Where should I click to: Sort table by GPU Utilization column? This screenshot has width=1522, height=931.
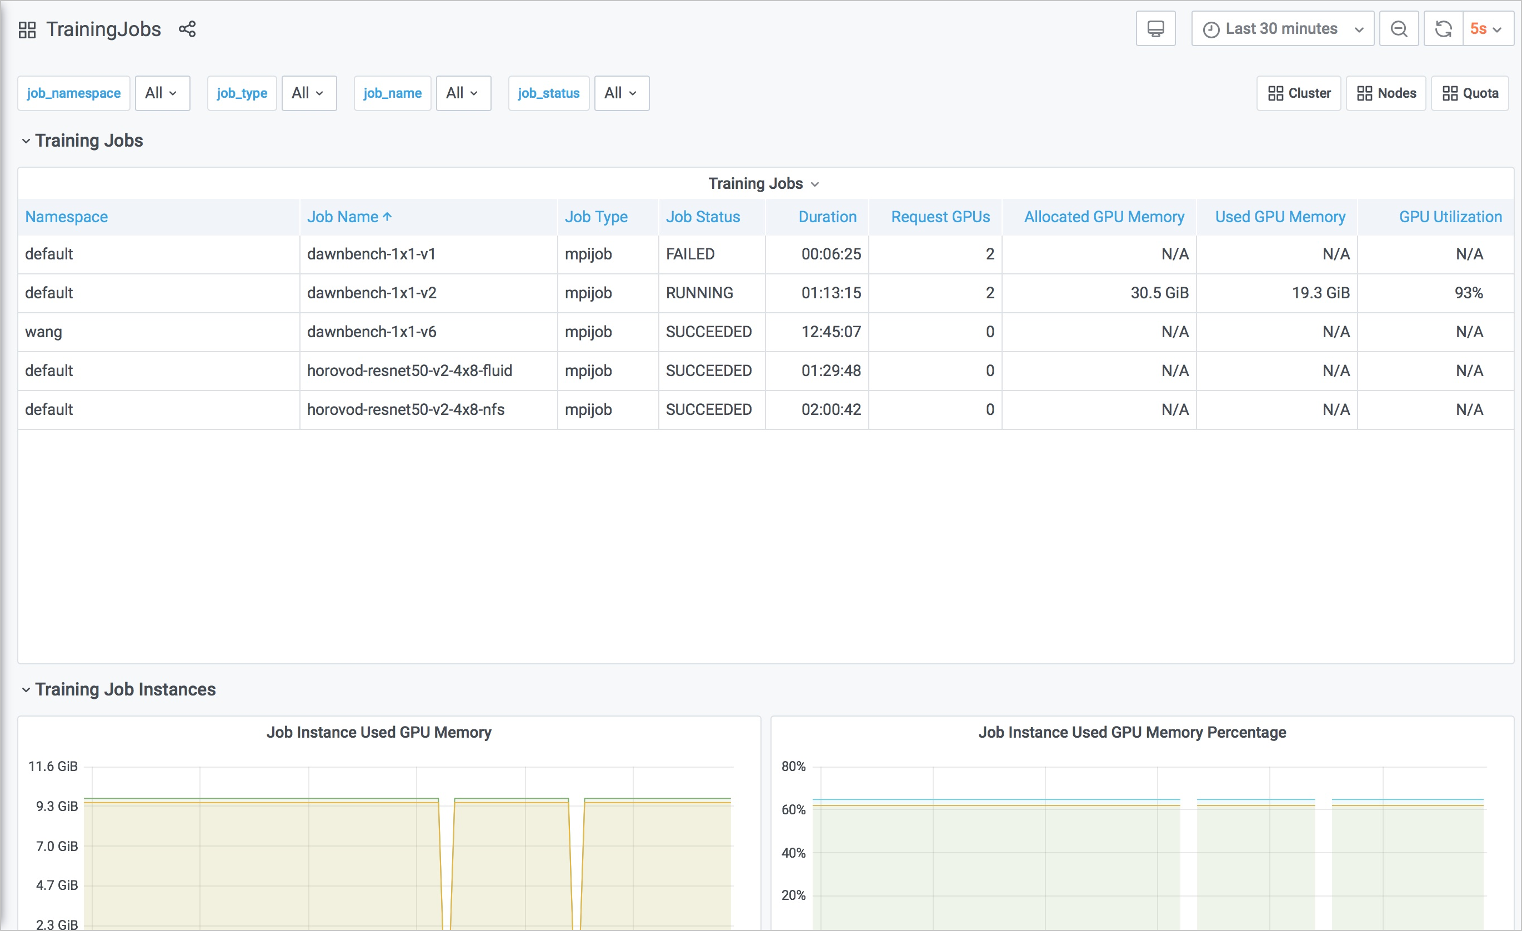click(x=1450, y=217)
